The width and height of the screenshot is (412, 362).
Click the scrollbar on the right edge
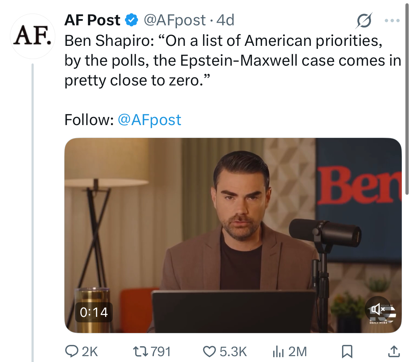click(x=407, y=97)
